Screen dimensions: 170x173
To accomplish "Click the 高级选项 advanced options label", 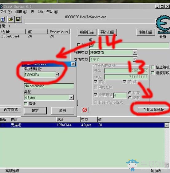I will [x=12, y=171].
